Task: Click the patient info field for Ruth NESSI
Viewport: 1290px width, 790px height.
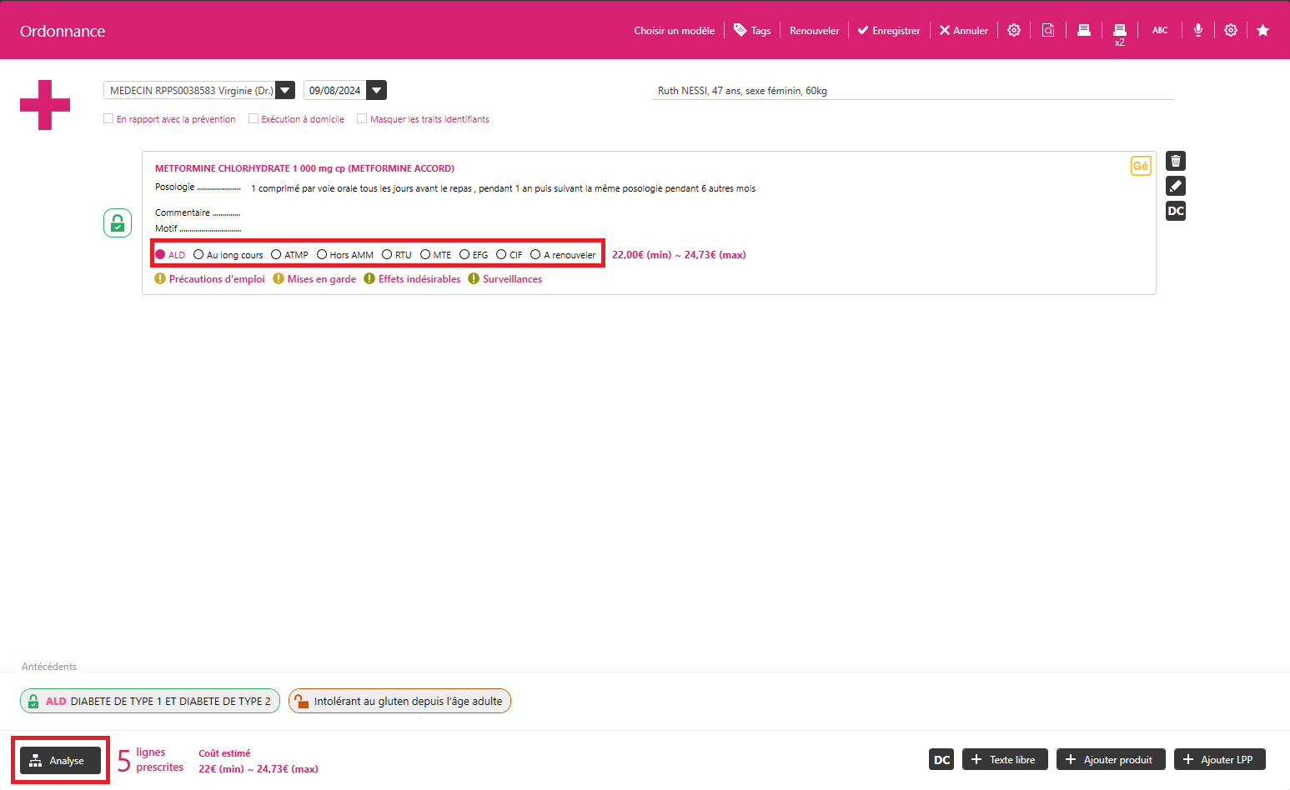Action: coord(911,91)
